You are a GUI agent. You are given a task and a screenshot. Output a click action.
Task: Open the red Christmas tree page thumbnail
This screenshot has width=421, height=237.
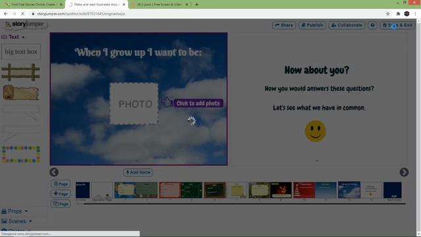[304, 190]
